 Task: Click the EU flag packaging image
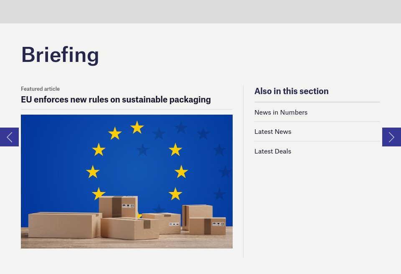(x=127, y=181)
